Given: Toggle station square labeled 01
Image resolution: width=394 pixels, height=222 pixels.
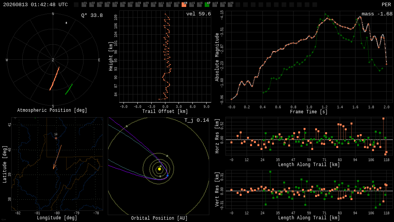Looking at the screenshot, I should pos(84,5).
